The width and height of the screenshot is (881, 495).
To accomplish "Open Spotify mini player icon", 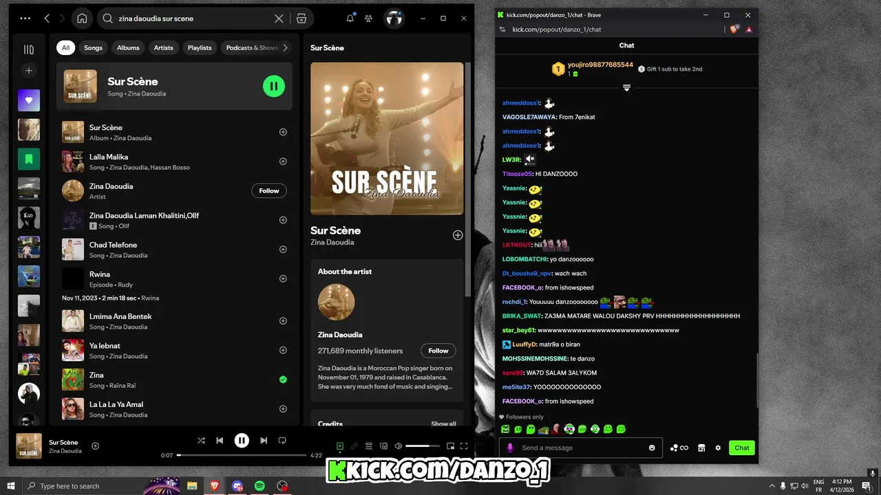I will coord(450,446).
